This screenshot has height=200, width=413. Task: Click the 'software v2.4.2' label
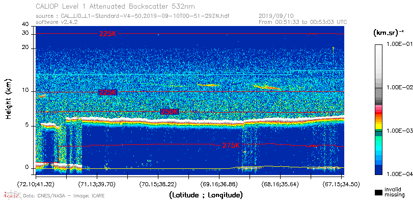[x=57, y=22]
